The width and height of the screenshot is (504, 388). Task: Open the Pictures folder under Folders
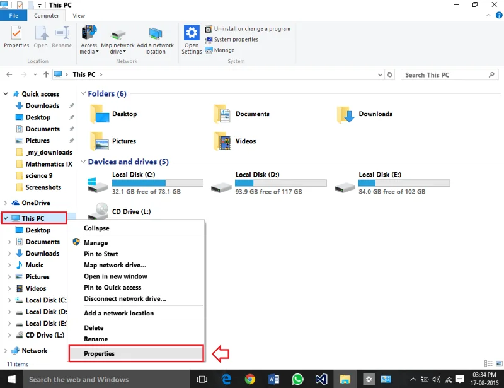tap(113, 141)
